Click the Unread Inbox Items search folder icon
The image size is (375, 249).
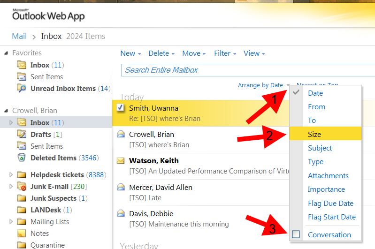click(x=22, y=88)
